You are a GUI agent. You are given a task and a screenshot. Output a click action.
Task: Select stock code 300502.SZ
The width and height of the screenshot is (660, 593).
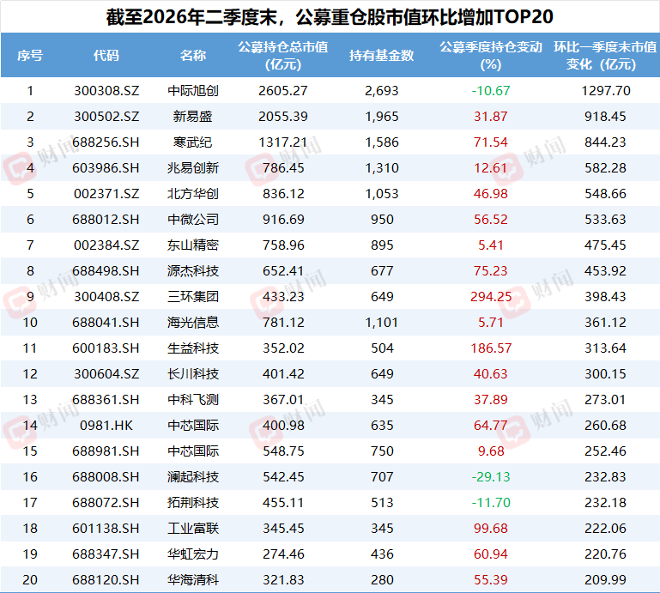106,116
